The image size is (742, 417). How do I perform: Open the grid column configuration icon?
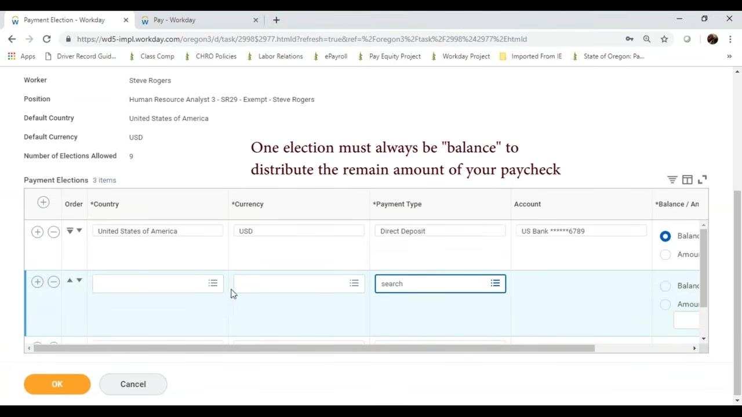coord(688,180)
